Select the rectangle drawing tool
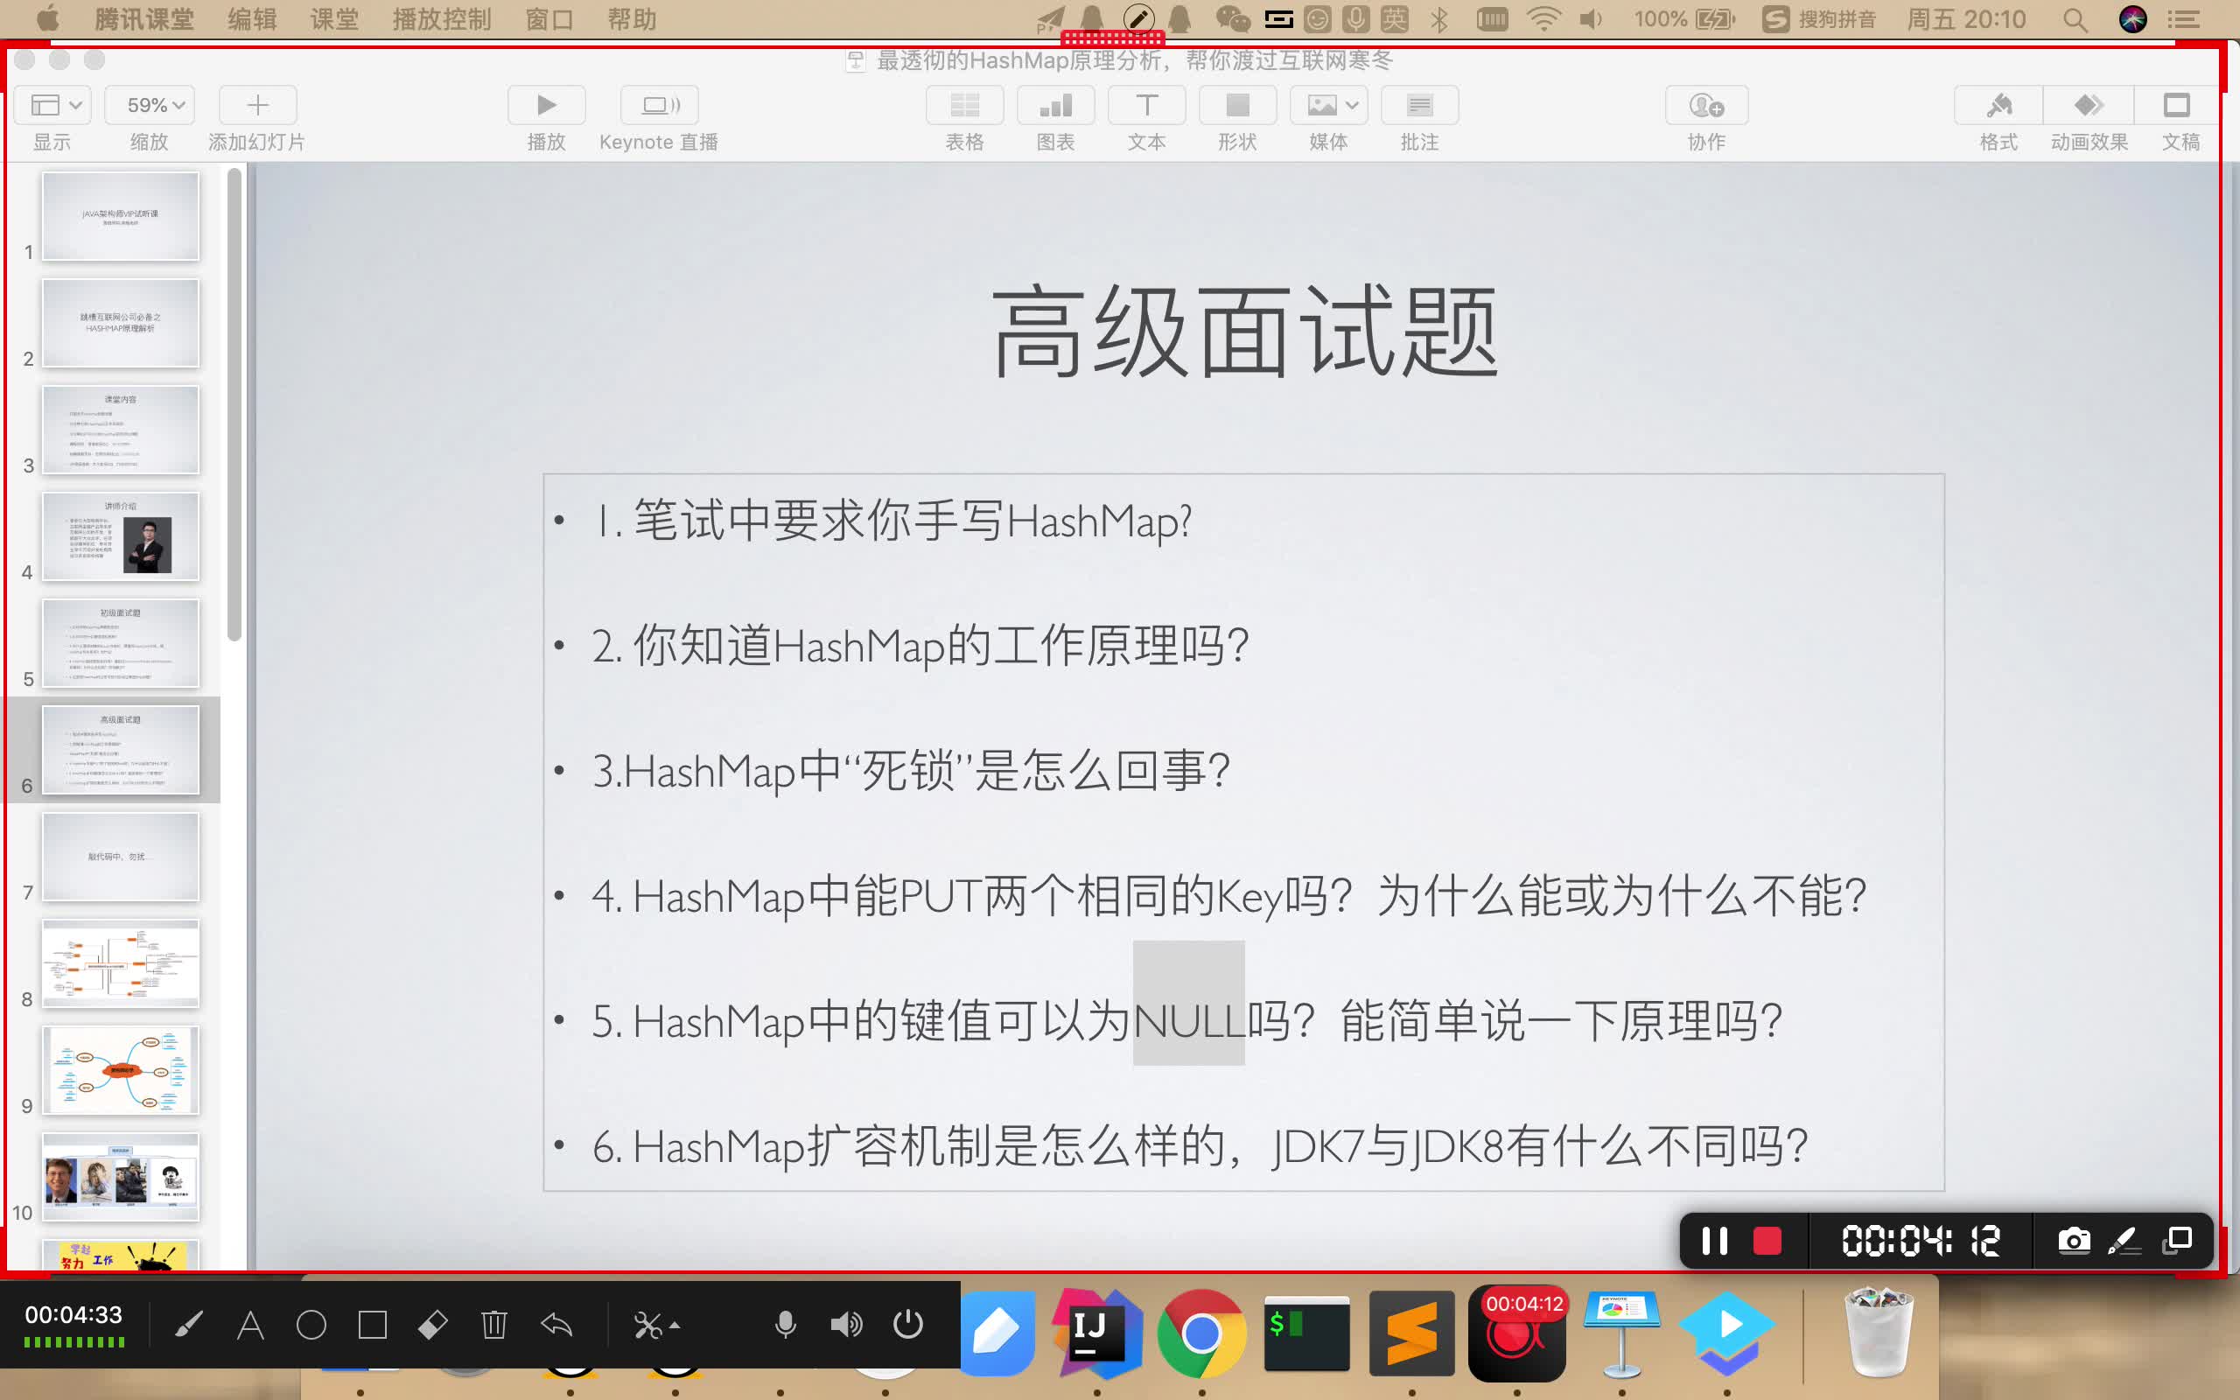The width and height of the screenshot is (2240, 1400). 372,1326
